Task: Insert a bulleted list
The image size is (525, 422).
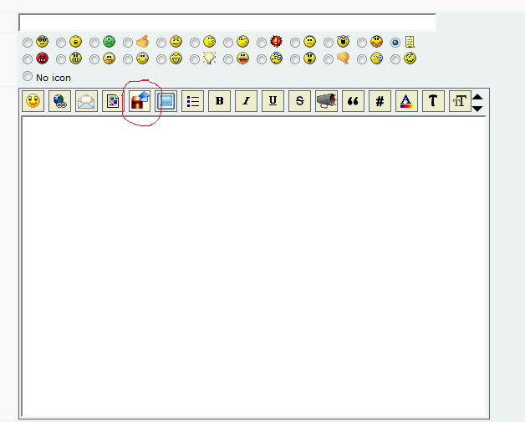Action: click(192, 101)
